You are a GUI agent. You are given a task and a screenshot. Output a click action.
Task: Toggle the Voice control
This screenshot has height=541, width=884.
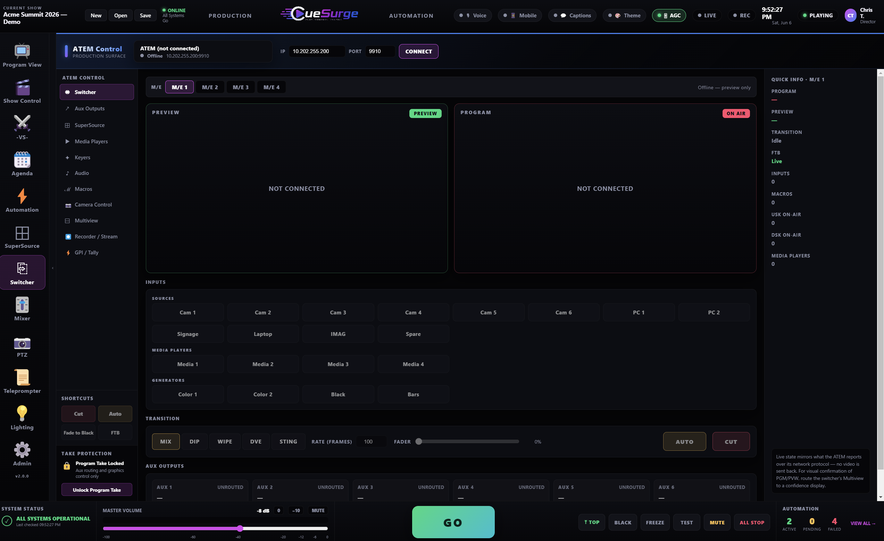473,15
